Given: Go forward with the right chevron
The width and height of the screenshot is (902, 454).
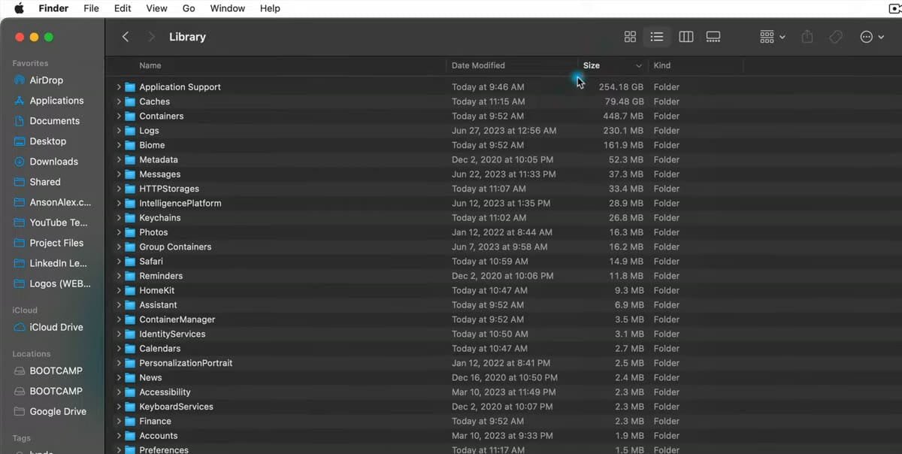Looking at the screenshot, I should [152, 37].
